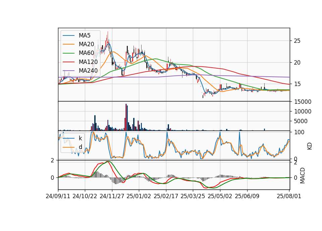Click the volume axis value 5000
Screen dimensions: 322x231
click(x=301, y=121)
